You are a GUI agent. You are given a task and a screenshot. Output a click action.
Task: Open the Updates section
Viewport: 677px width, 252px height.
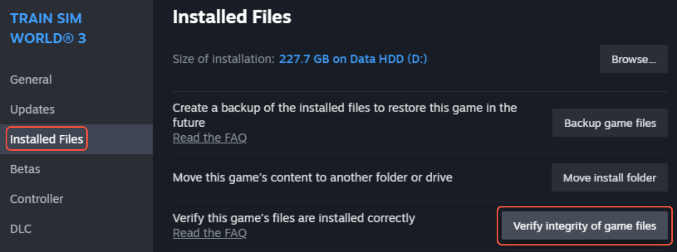point(32,109)
